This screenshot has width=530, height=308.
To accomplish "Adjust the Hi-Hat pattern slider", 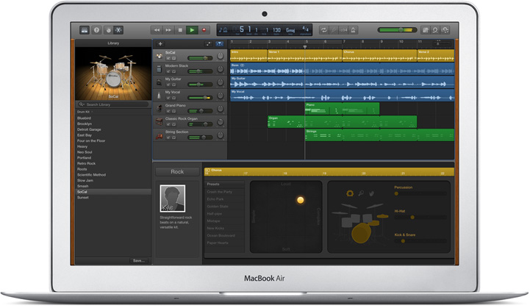I will point(412,218).
